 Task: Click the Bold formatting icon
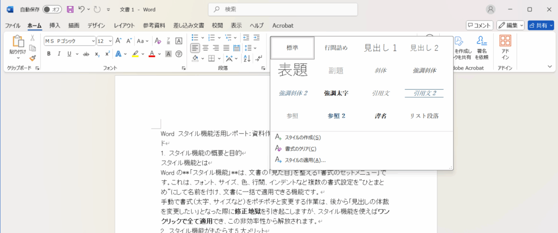coord(48,54)
